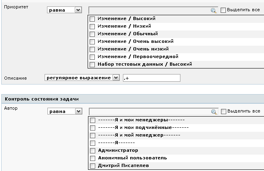The height and width of the screenshot is (171, 264).
Task: Click the Описание text field containing '.+'
Action: pyautogui.click(x=151, y=78)
